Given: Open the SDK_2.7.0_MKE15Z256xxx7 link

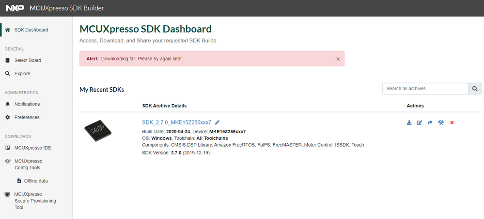Looking at the screenshot, I should tap(176, 122).
